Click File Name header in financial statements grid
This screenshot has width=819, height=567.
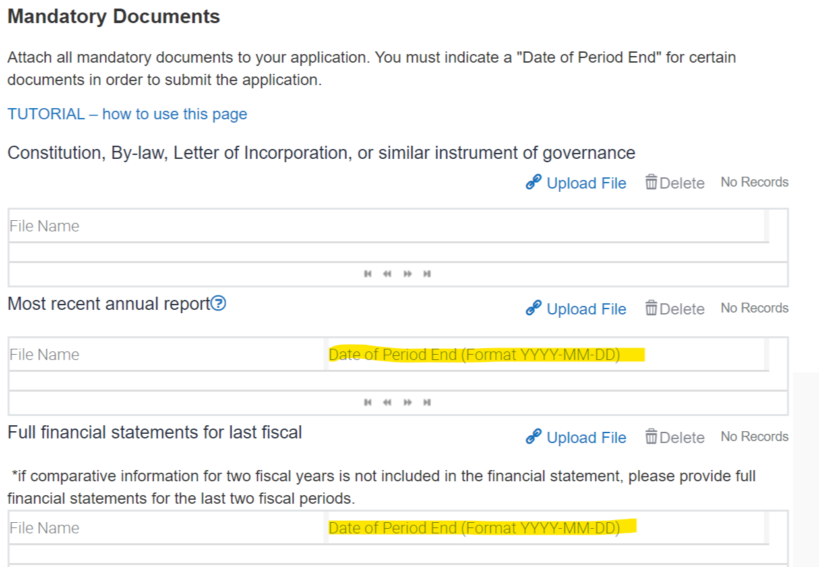(44, 528)
